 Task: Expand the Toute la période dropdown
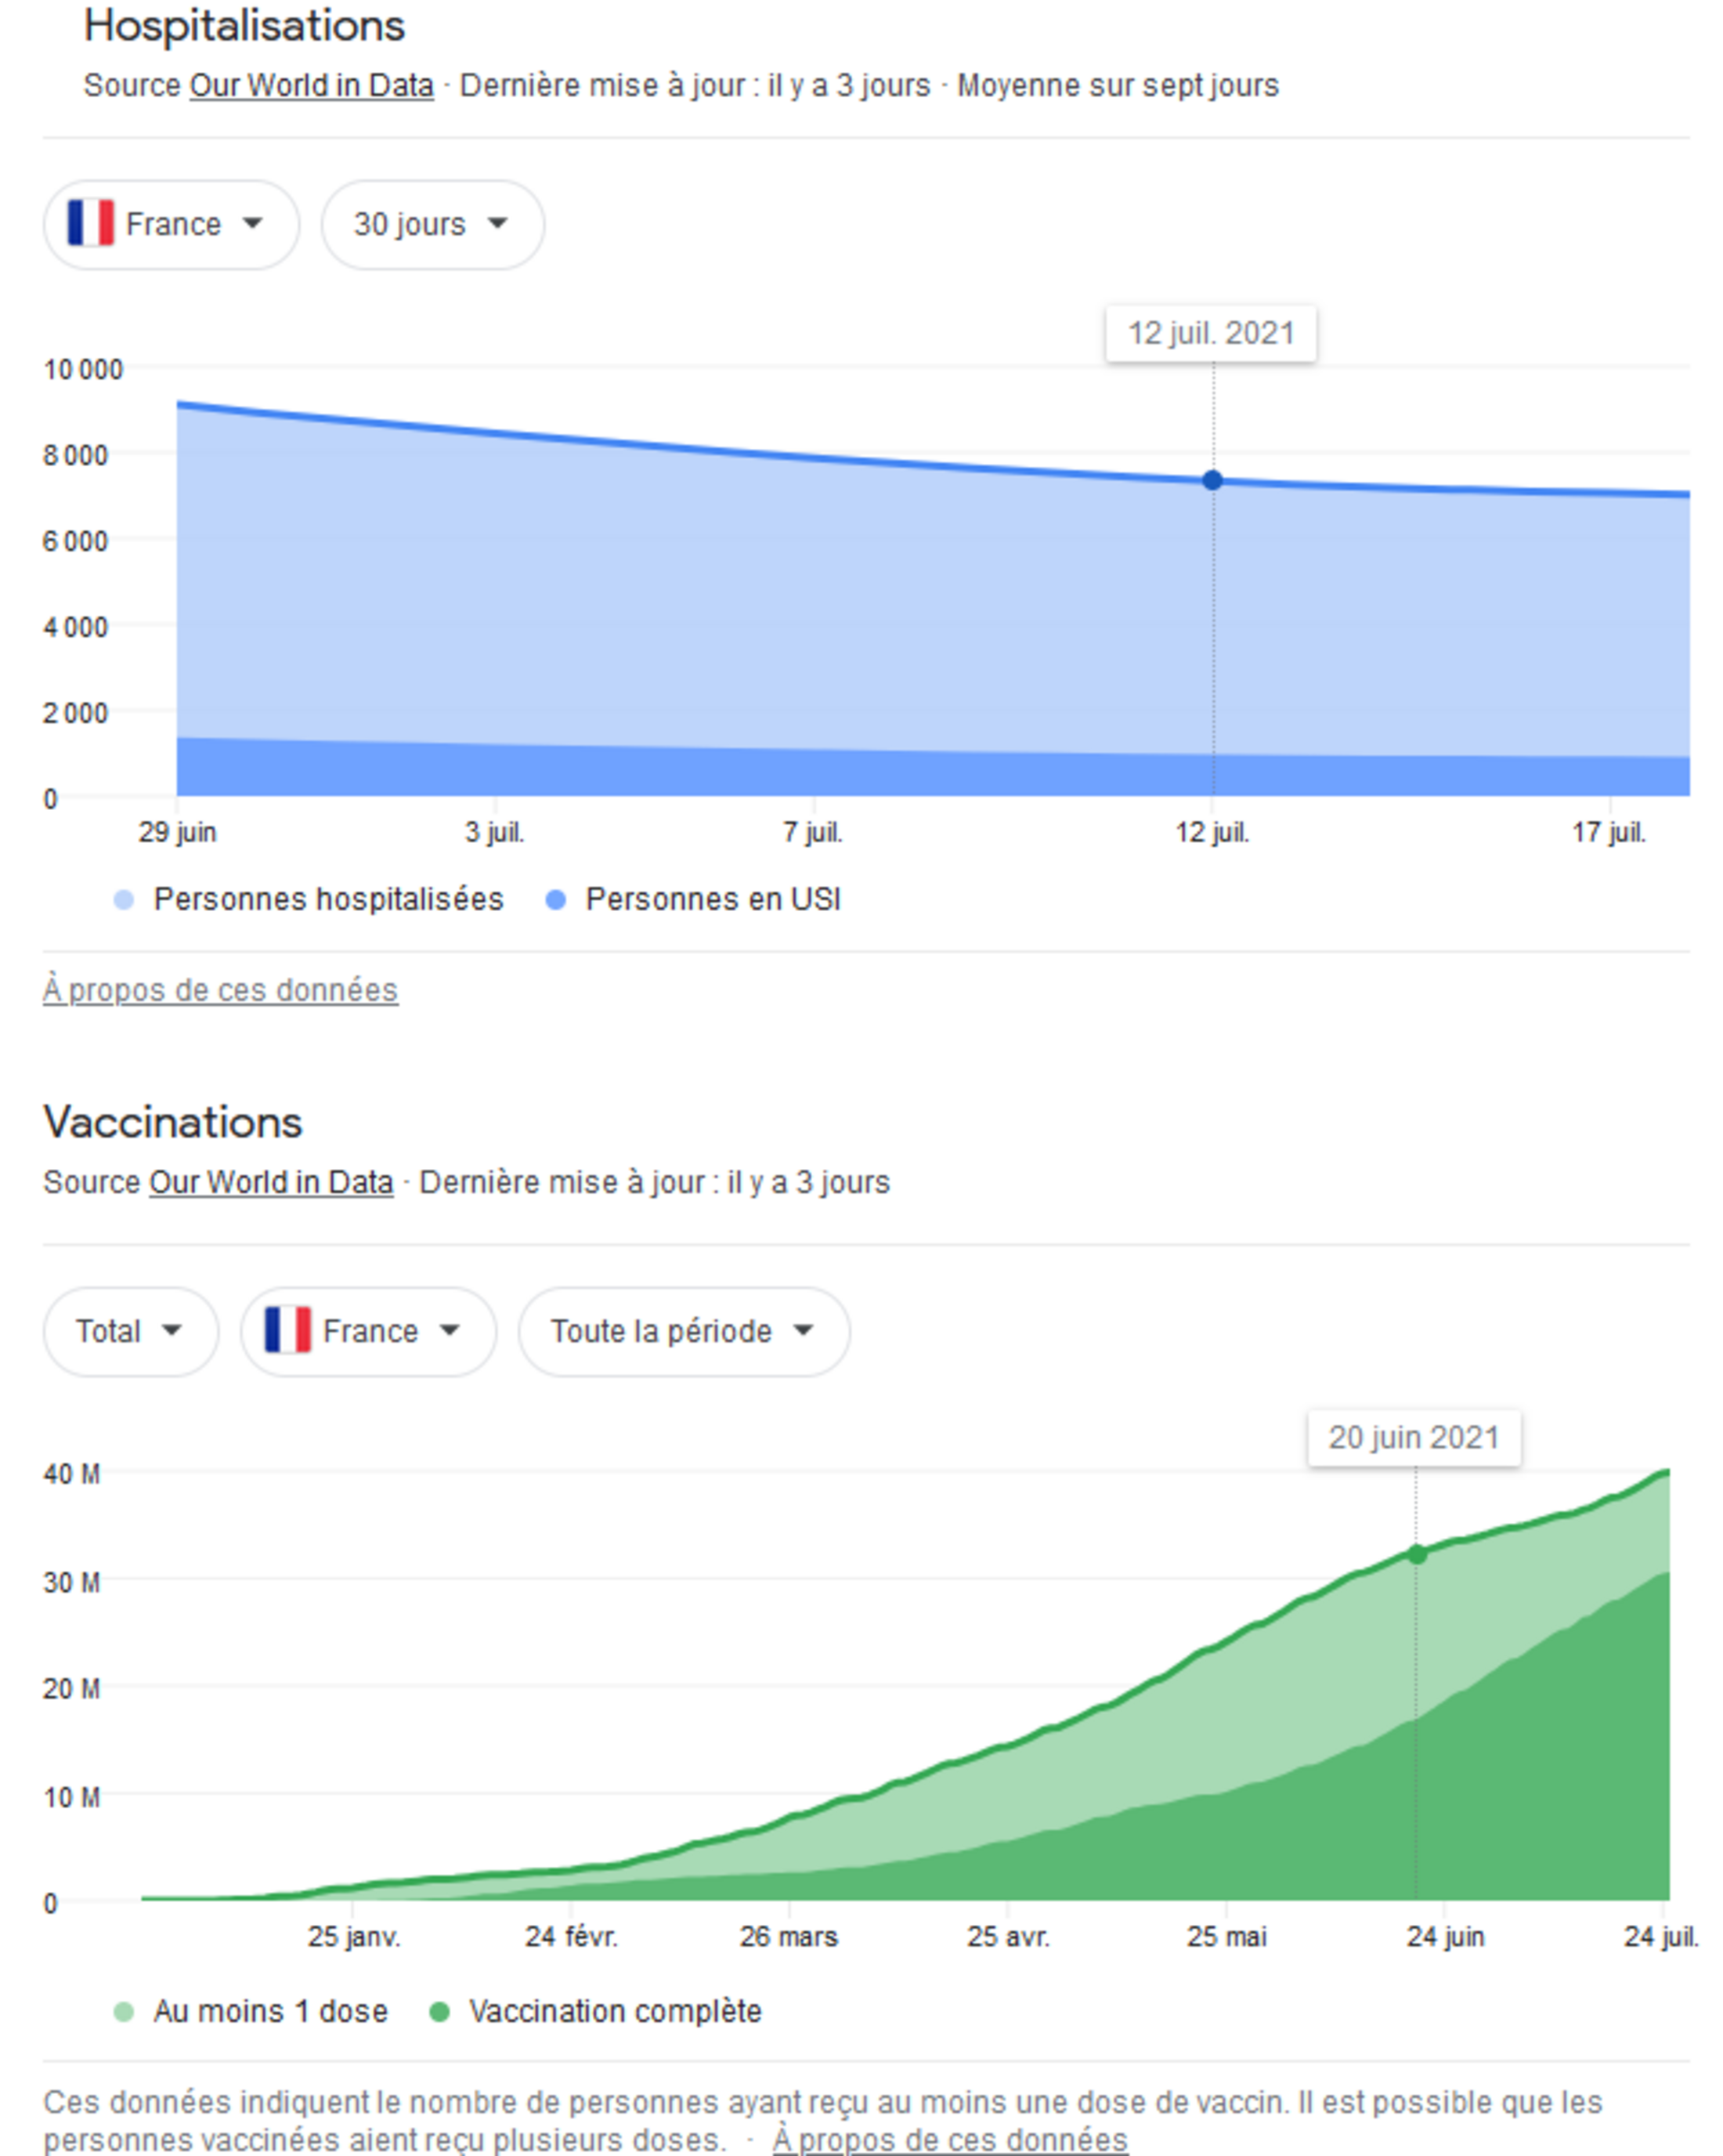pos(684,1331)
